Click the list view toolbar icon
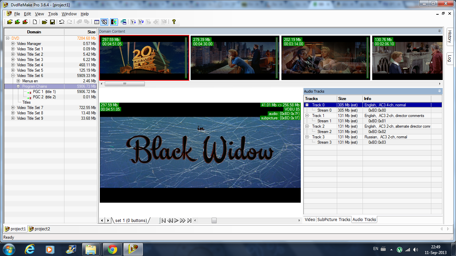 (x=97, y=22)
